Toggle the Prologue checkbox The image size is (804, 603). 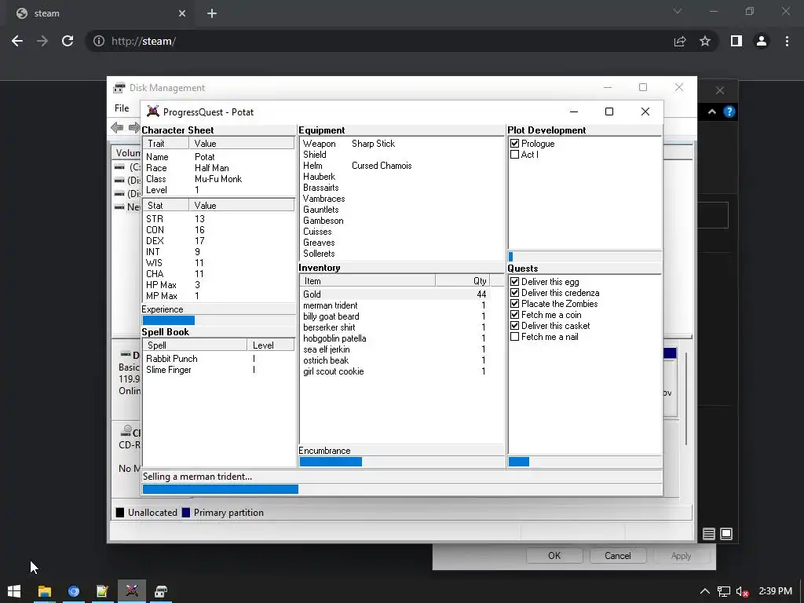[x=515, y=144]
